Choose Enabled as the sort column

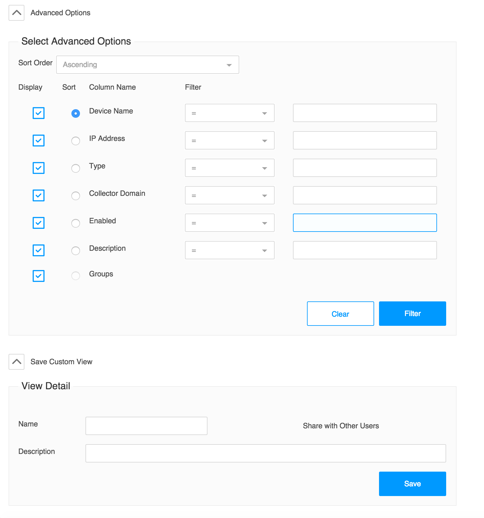(76, 223)
